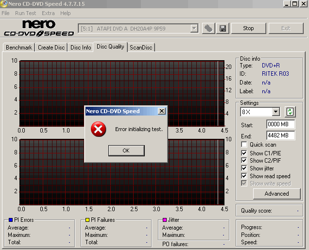Click the Exit button
The height and width of the screenshot is (250, 309).
pos(286,28)
